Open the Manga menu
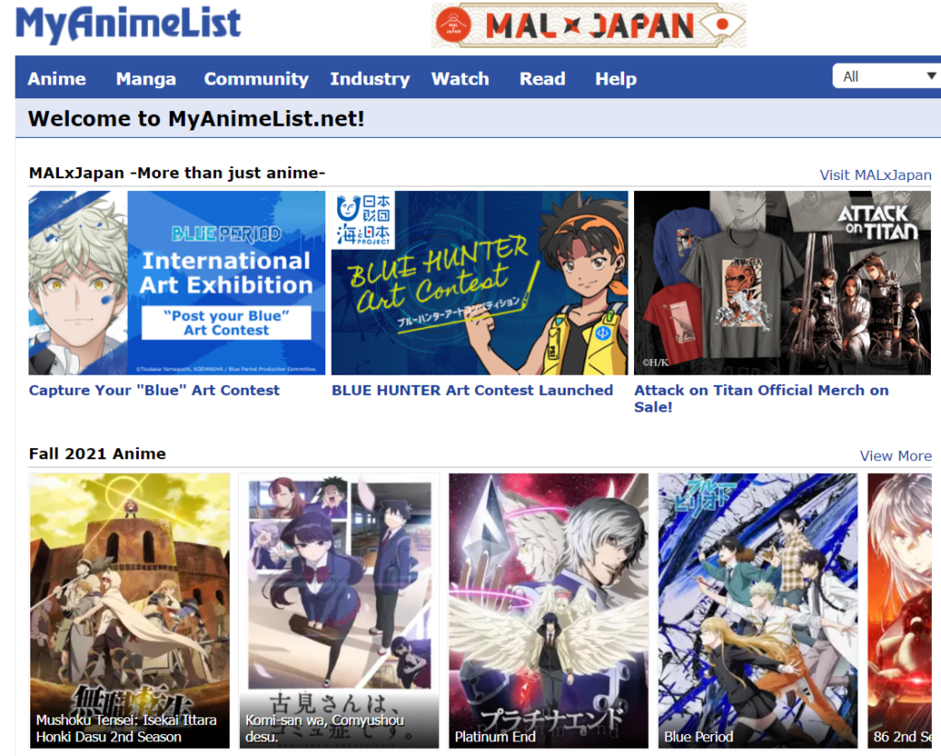Screen dimensions: 941x756 (146, 79)
